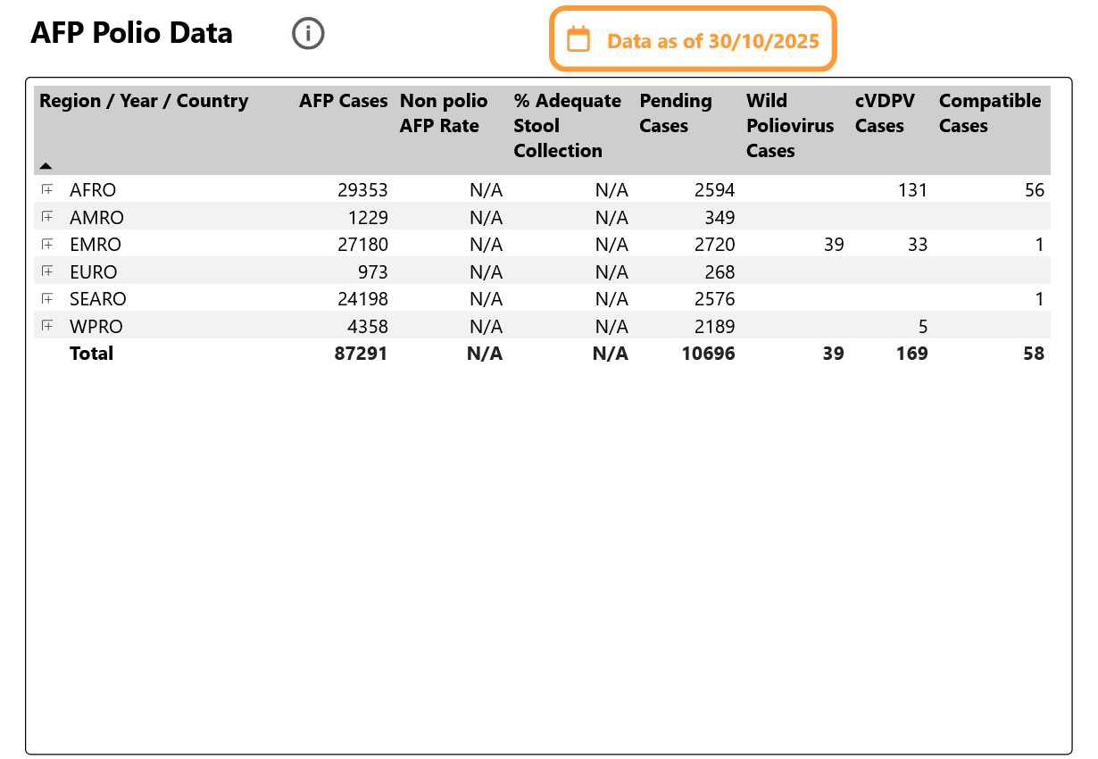Sort by cVDPV Cases column header

(885, 113)
